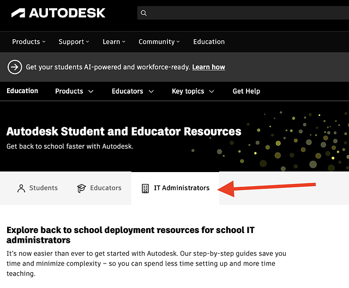Expand the top Products menu
The image size is (349, 288).
click(28, 42)
